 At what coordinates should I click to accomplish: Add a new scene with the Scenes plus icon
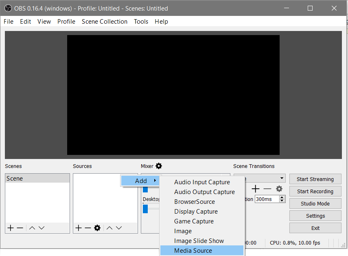pyautogui.click(x=11, y=228)
